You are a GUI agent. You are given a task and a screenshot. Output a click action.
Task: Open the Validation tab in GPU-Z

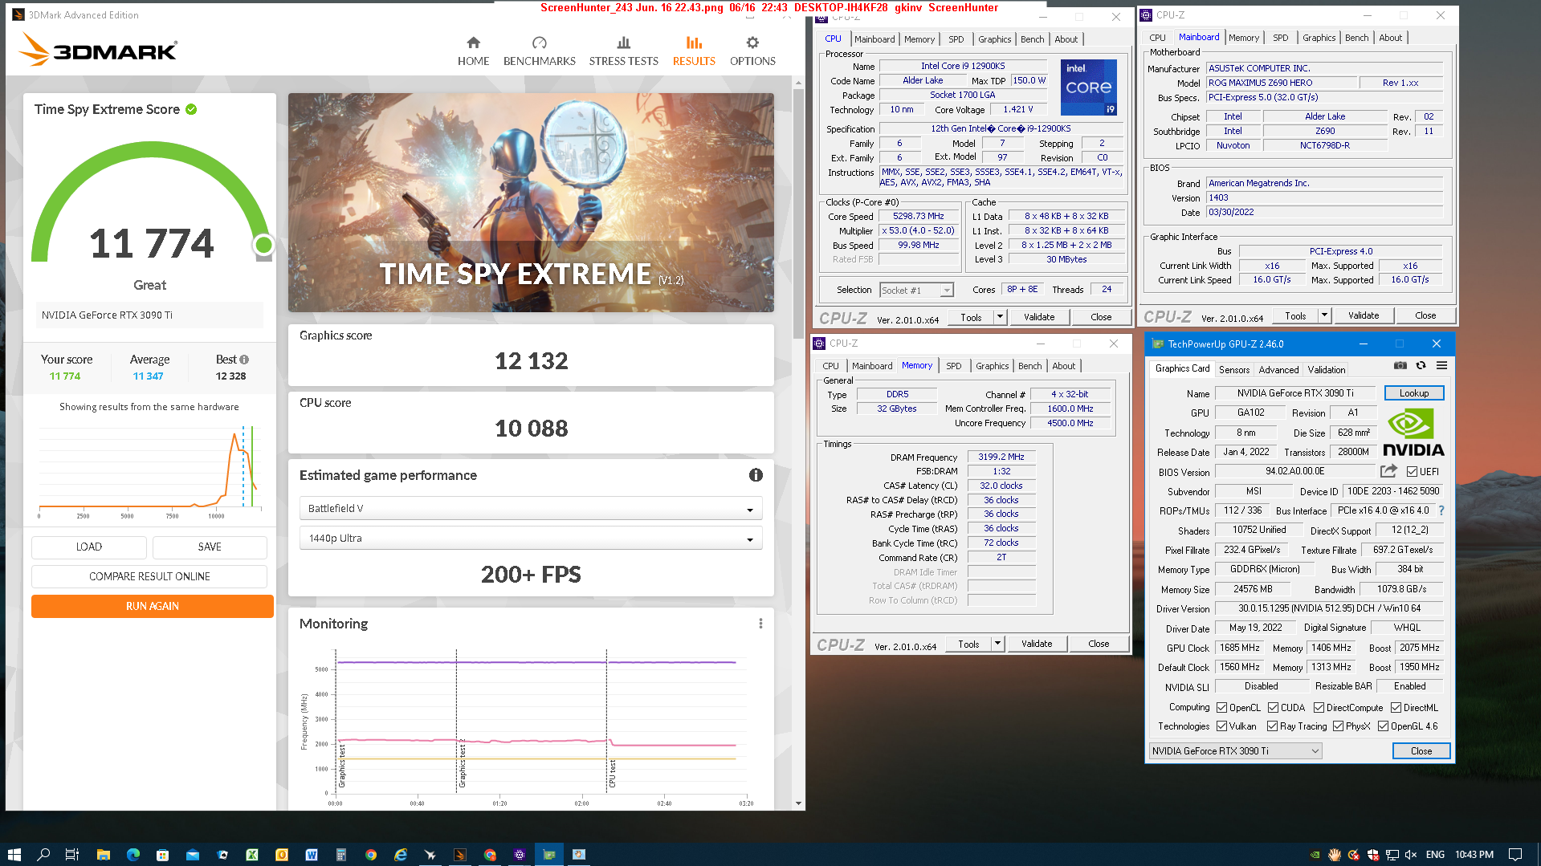pyautogui.click(x=1326, y=370)
